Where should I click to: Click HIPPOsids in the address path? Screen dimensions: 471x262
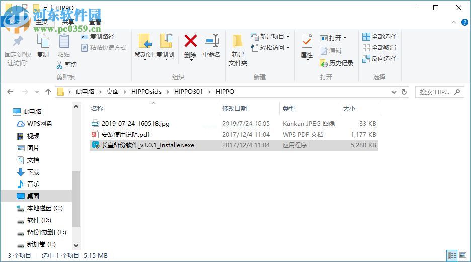click(x=146, y=92)
